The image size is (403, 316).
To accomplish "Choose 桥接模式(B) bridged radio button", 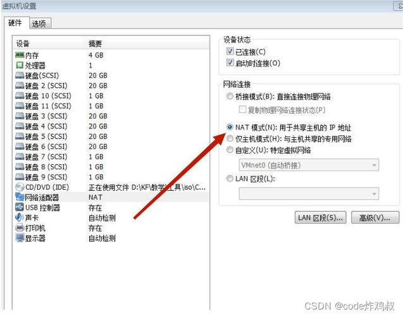I will 230,96.
